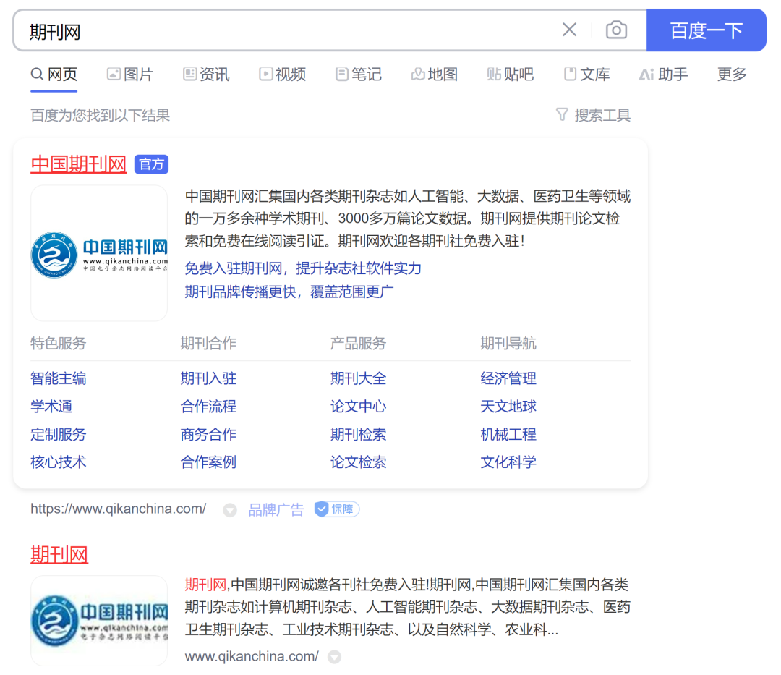Clear the search box with X icon
The width and height of the screenshot is (781, 675).
(x=569, y=30)
